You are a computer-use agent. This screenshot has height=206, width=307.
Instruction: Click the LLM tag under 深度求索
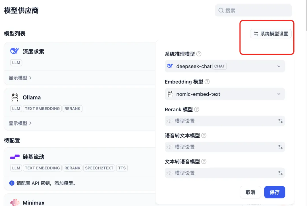coord(16,63)
